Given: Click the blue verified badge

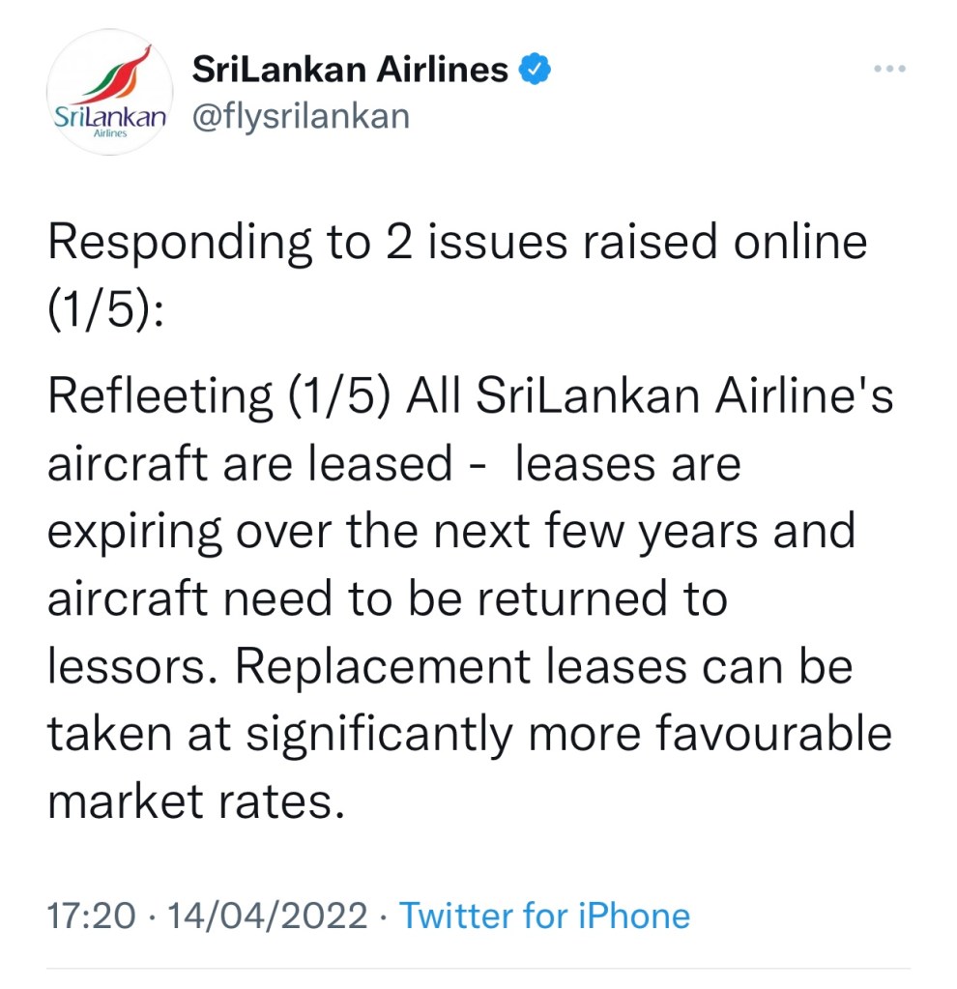Looking at the screenshot, I should [535, 70].
